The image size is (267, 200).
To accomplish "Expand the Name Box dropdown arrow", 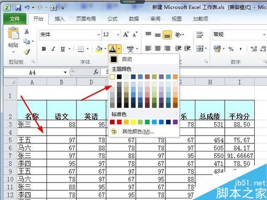I will click(65, 73).
